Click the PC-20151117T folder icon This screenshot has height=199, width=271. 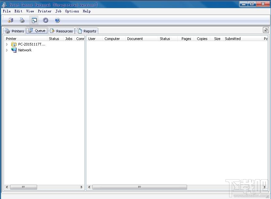pos(14,44)
